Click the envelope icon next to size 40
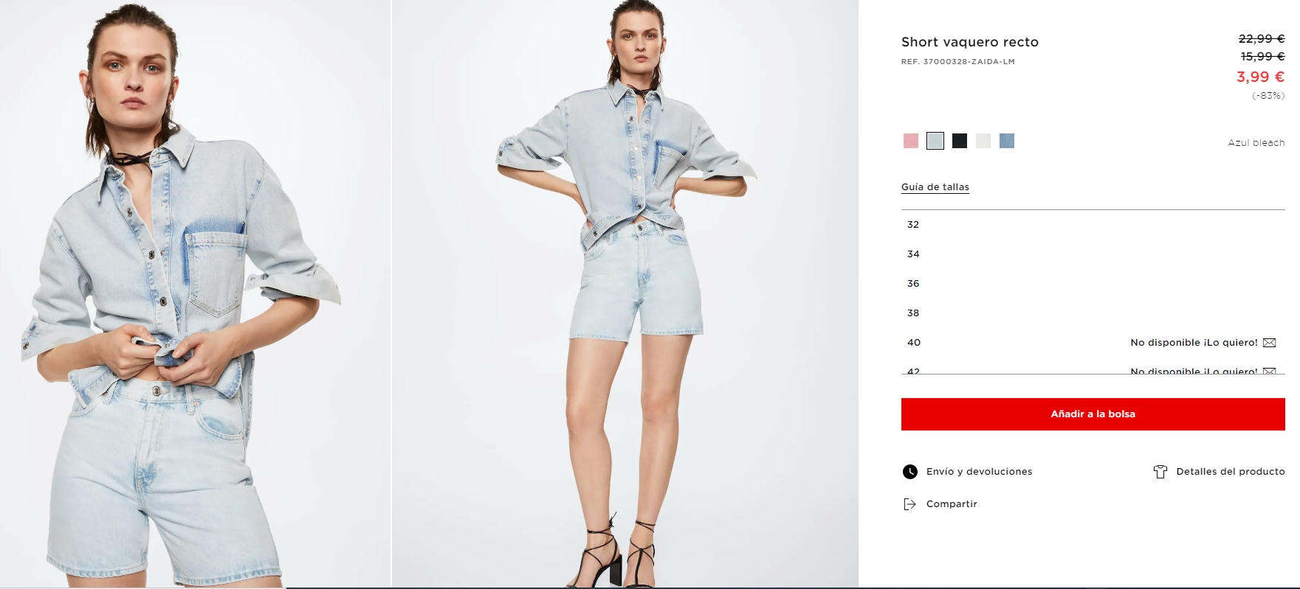The image size is (1300, 589). click(1270, 343)
